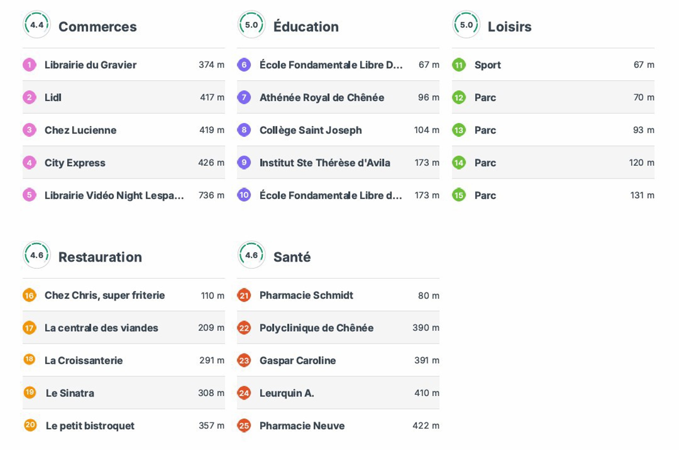Click the pink number 1 marker
This screenshot has width=679, height=450.
click(29, 65)
